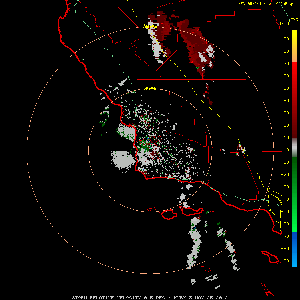
Task: Click the -20 value on velocity scale
Action: pyautogui.click(x=285, y=175)
